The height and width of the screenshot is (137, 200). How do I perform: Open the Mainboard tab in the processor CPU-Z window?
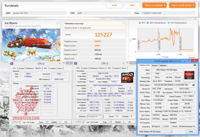click(x=93, y=68)
